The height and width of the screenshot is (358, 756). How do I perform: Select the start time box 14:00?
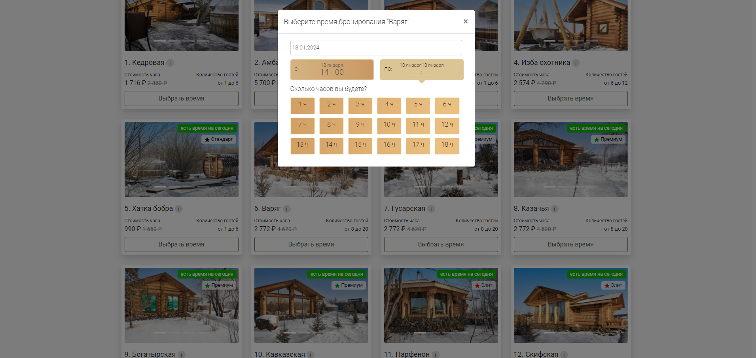click(332, 70)
